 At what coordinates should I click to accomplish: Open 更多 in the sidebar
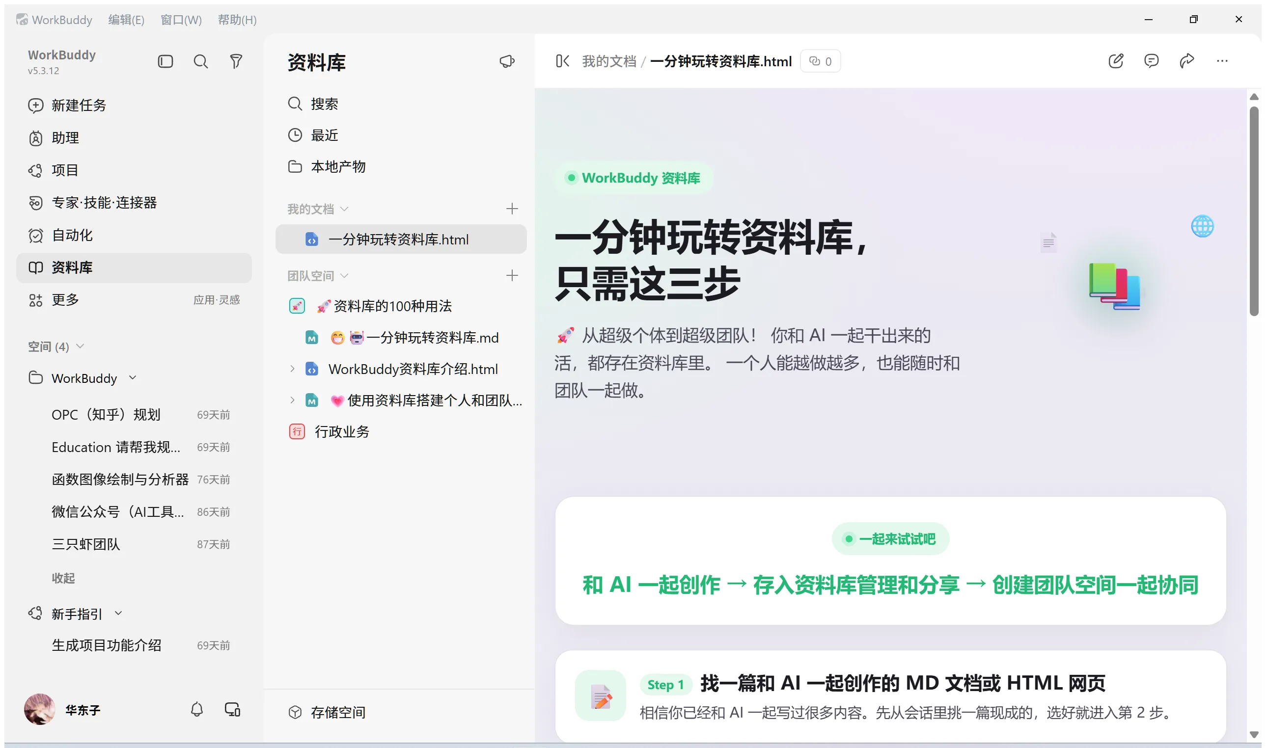(134, 300)
